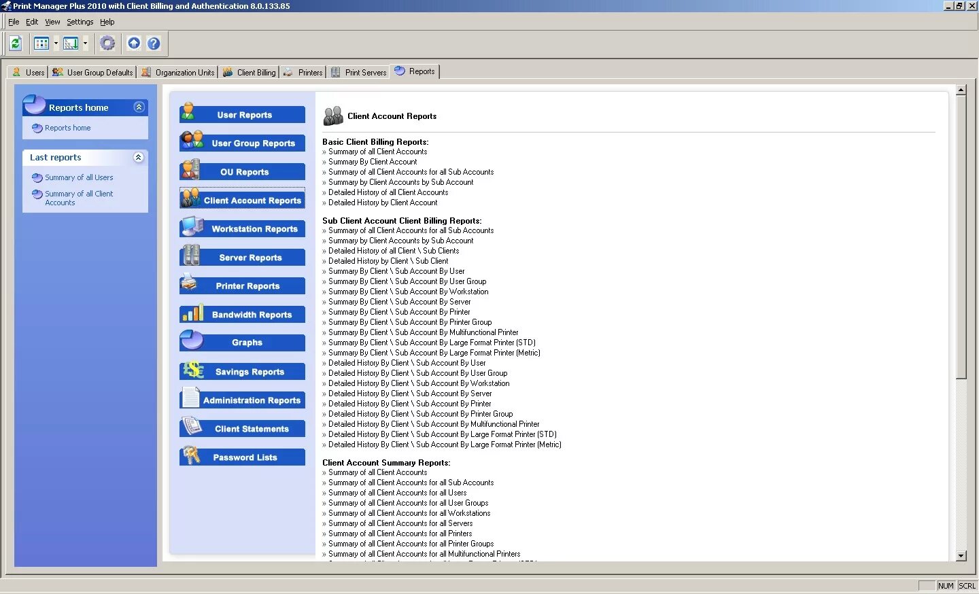Click the Reports home link
Screen dimensions: 979x594
click(67, 128)
